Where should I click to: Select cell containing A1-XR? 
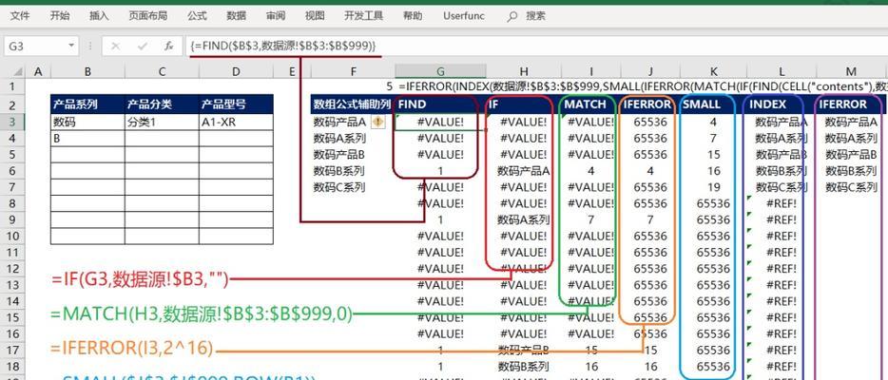(236, 123)
